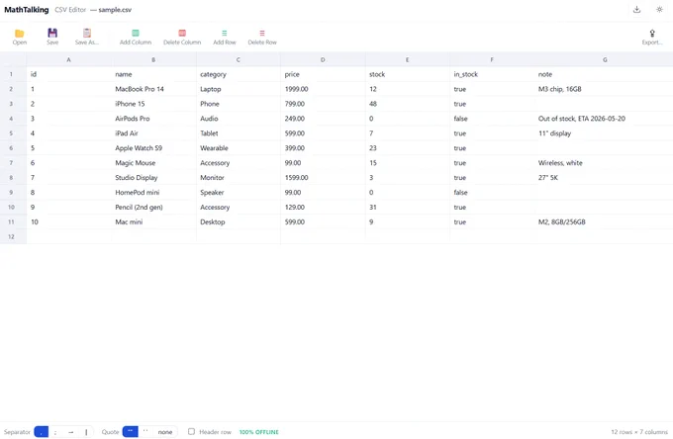Viewport: 673px width, 439px height.
Task: Click the 'M3 chip, 16GB' note cell
Action: [605, 89]
